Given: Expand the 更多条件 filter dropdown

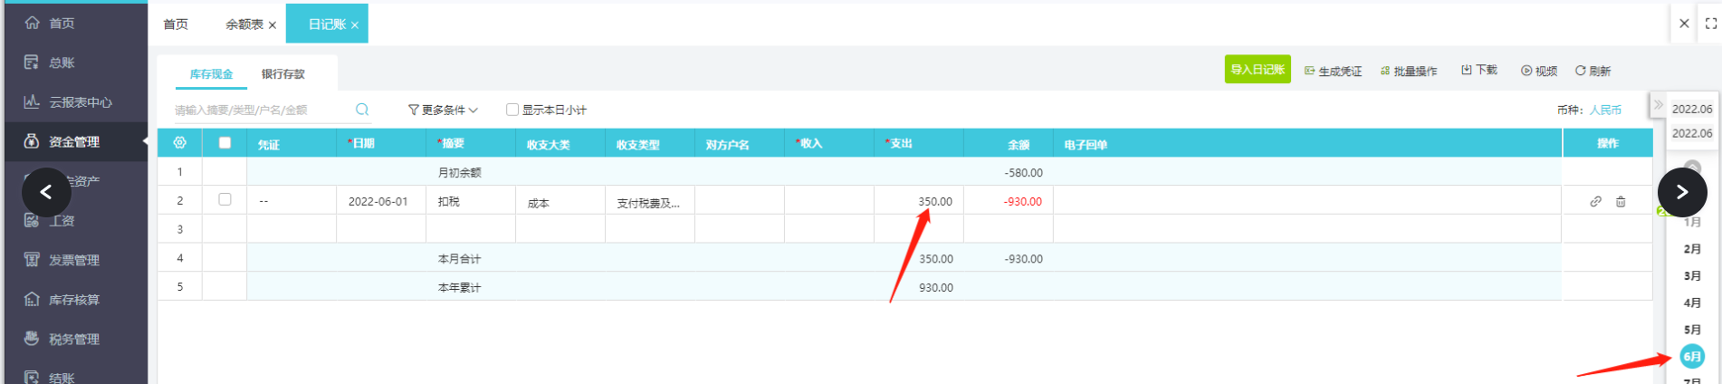Looking at the screenshot, I should [443, 110].
